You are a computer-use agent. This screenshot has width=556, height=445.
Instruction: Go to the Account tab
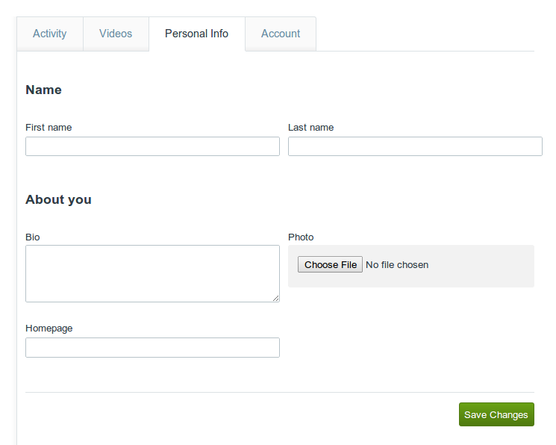pos(281,34)
